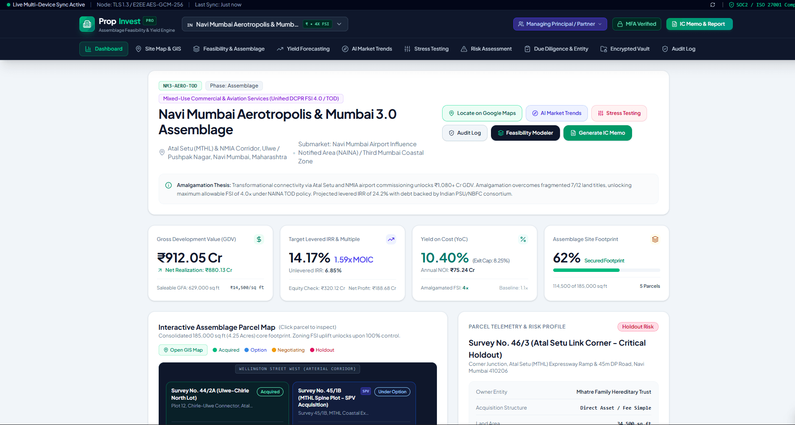
Task: Click the SPV badge on Survey No. 45/1B
Action: 366,391
